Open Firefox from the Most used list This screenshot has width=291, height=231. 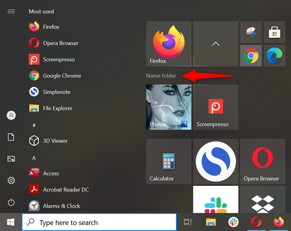[x=44, y=27]
